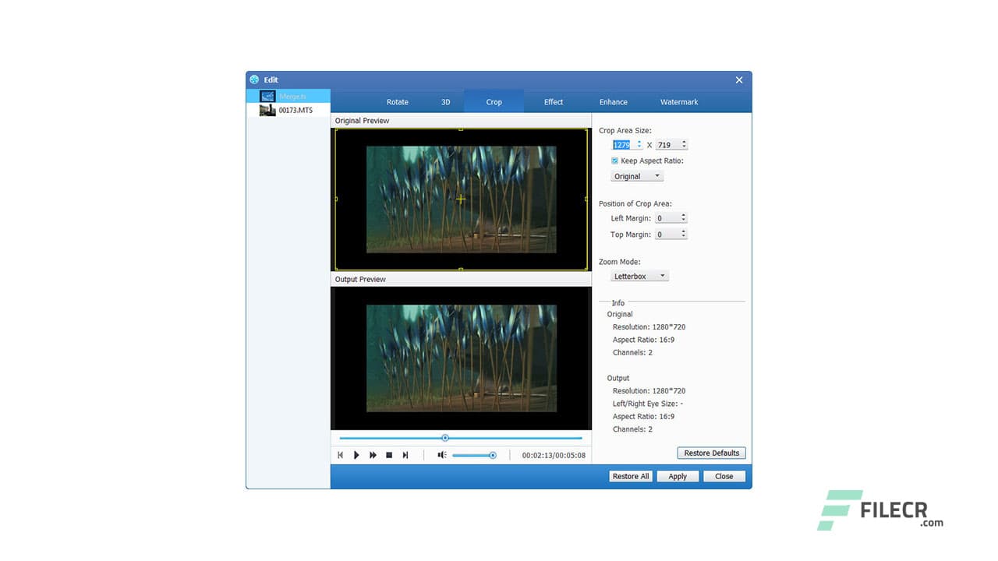Mute audio via the speaker icon
The image size is (998, 561).
tap(441, 455)
